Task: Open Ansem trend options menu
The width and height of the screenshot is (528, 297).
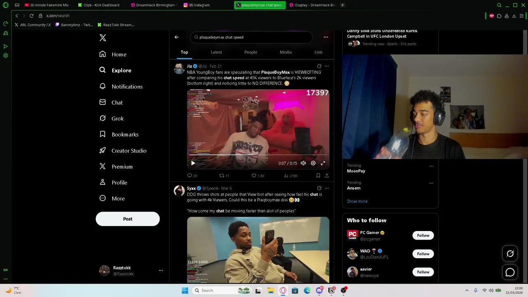Action: coord(431,183)
